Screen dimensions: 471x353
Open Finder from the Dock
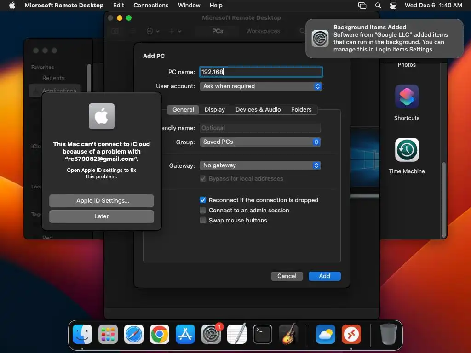click(82, 334)
